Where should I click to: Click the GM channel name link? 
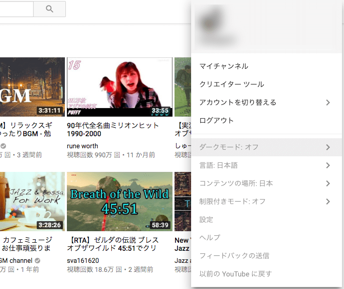[x=16, y=260]
